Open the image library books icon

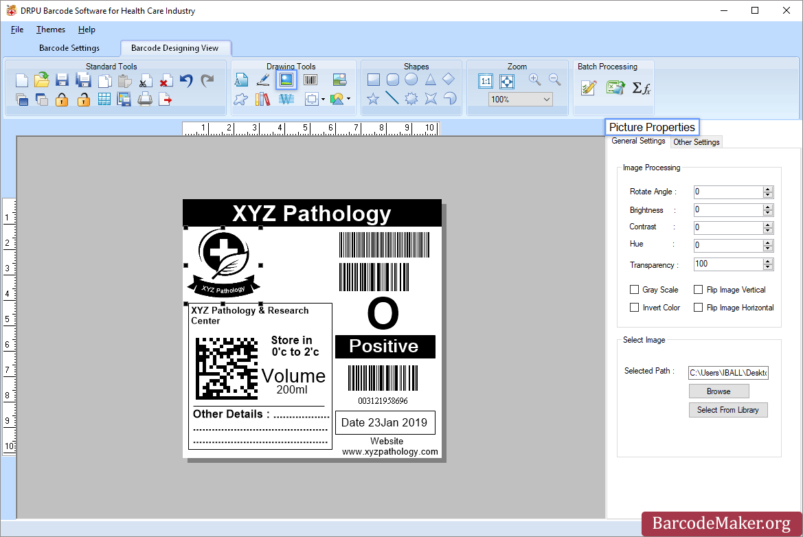(262, 99)
